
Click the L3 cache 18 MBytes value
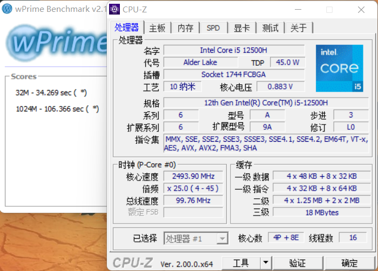click(x=322, y=212)
